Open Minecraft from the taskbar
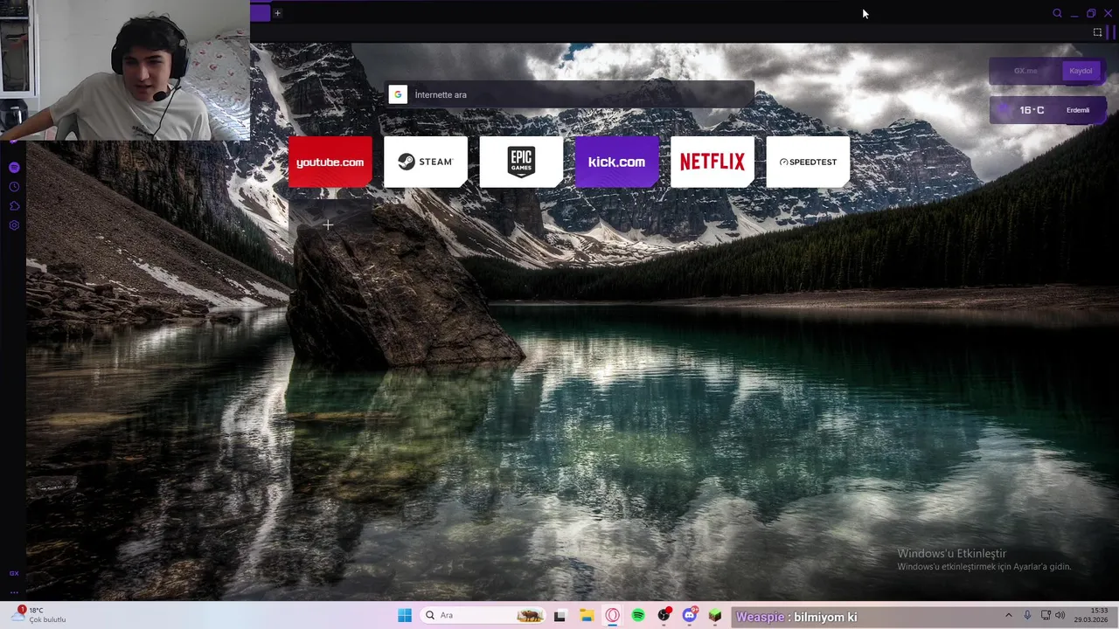 (715, 615)
